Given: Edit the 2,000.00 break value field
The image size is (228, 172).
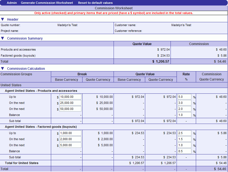Looking at the screenshot, I should [x=70, y=139].
